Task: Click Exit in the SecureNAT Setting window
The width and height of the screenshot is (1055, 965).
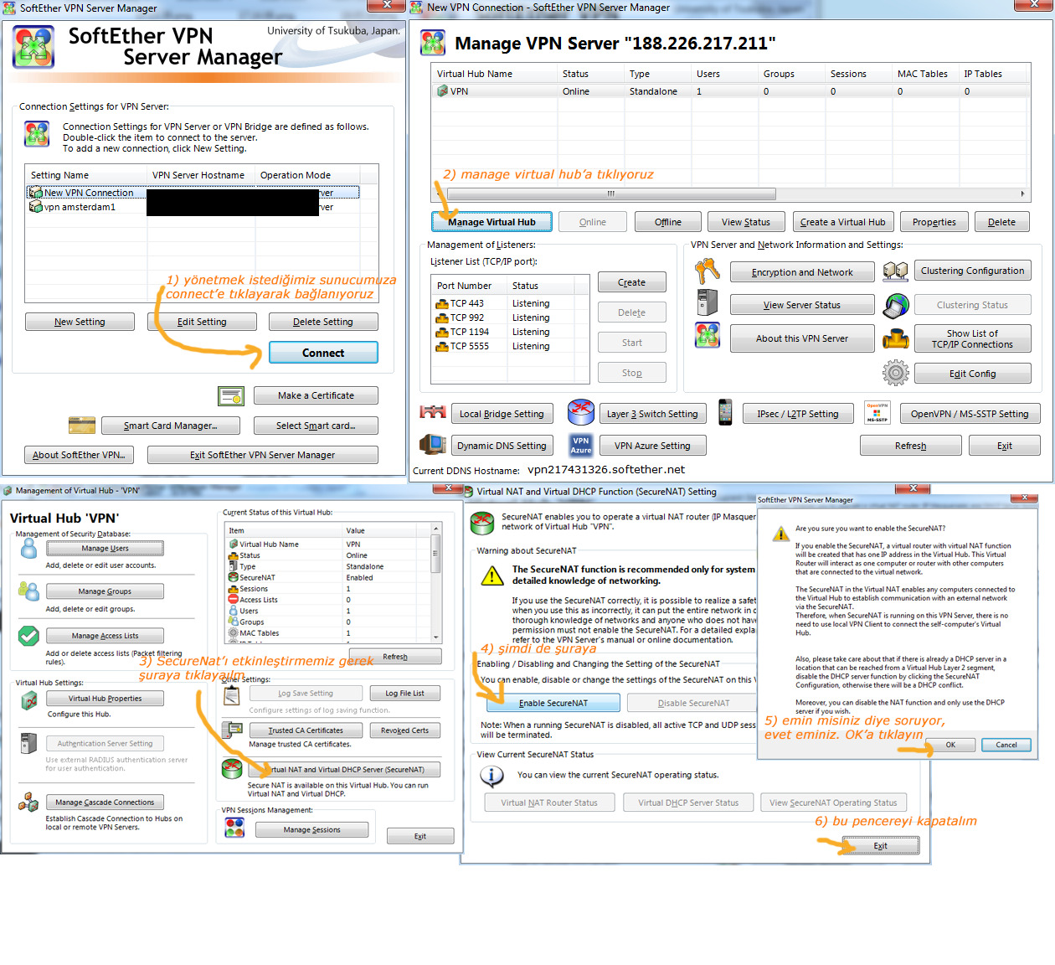Action: point(880,846)
